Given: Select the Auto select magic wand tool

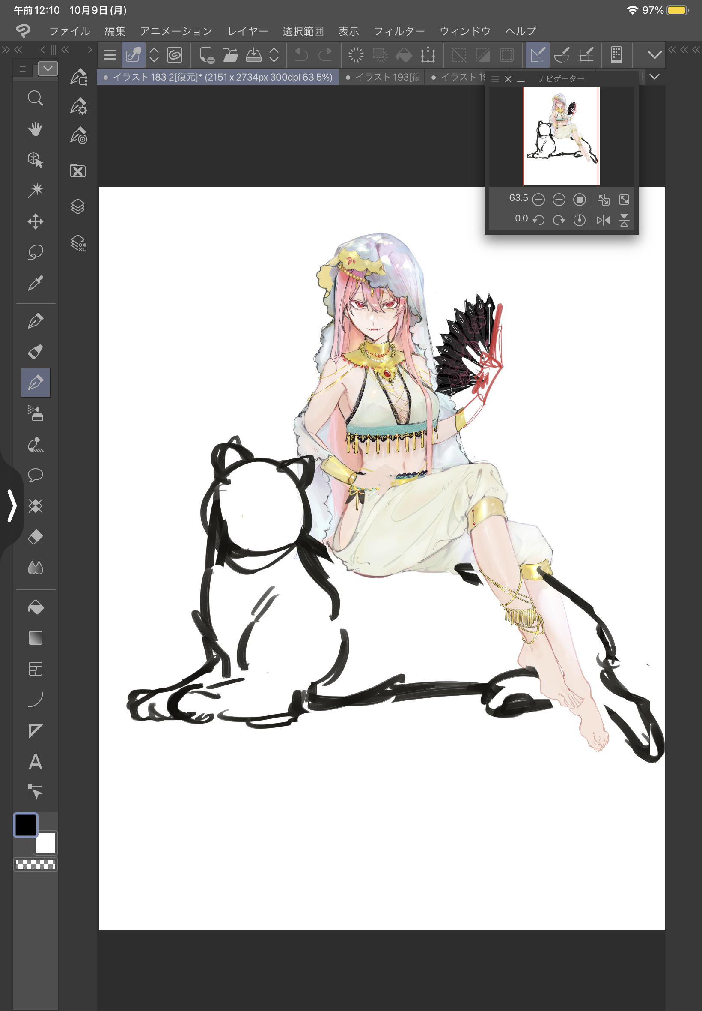Looking at the screenshot, I should (x=35, y=191).
